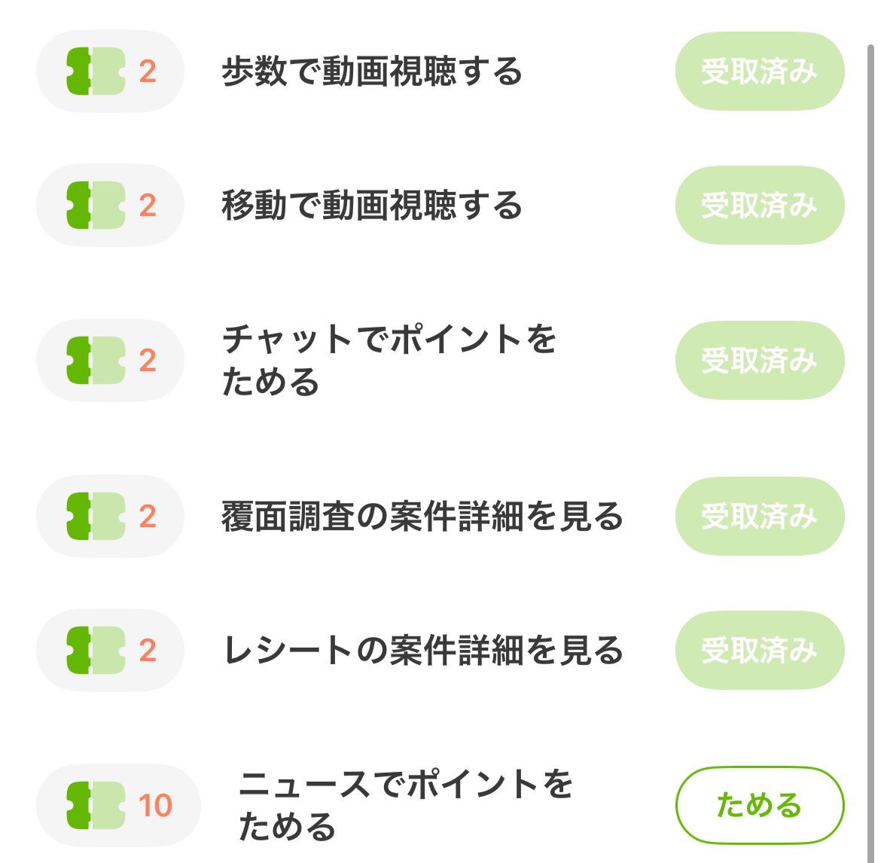
Task: Tap 受取済み button for 歩数で動画視聴する
Action: tap(759, 72)
